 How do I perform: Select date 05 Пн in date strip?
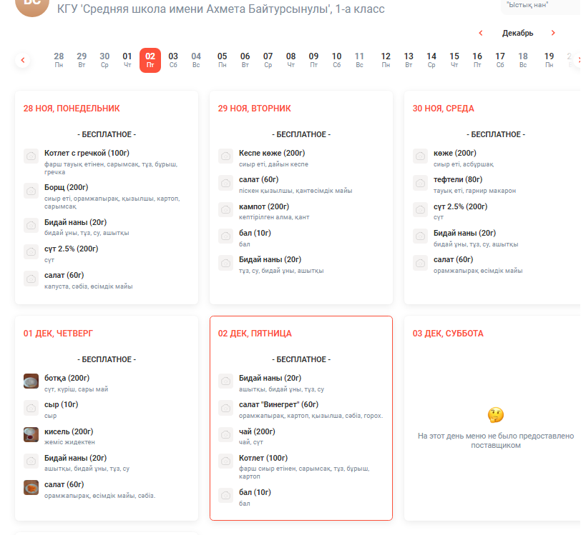(x=223, y=60)
